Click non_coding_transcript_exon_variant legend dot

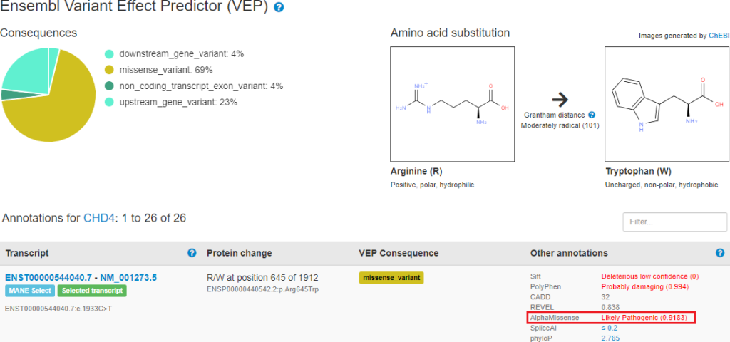pyautogui.click(x=109, y=86)
